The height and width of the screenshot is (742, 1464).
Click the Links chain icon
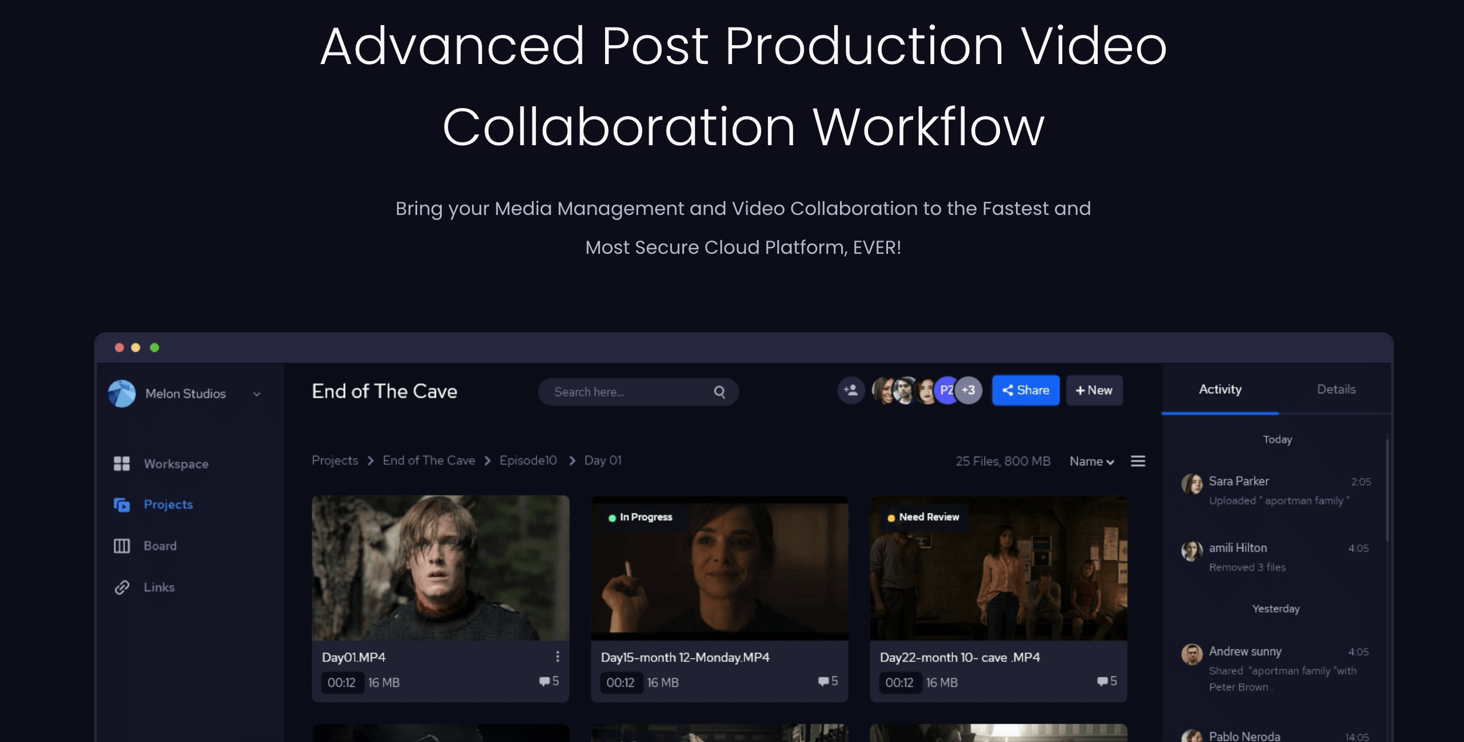tap(122, 587)
